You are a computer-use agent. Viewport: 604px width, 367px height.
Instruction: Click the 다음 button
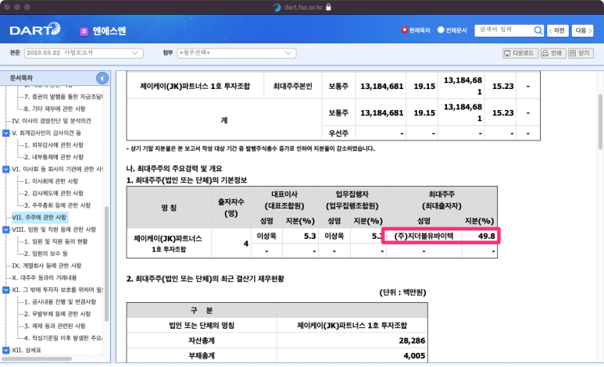[583, 30]
